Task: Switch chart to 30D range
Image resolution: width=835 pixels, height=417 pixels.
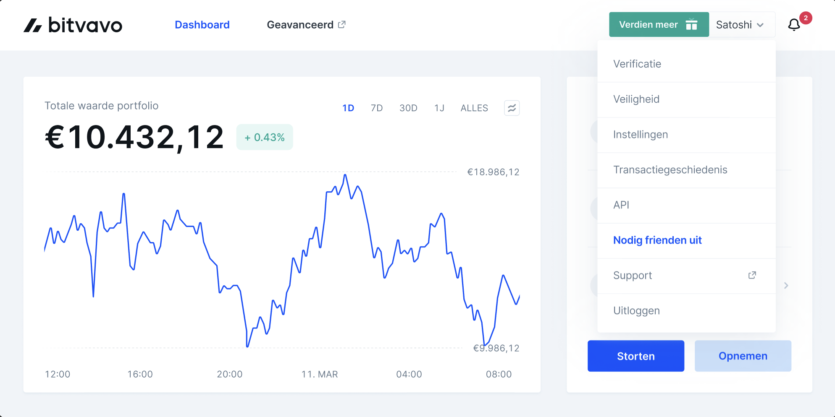Action: pyautogui.click(x=408, y=108)
